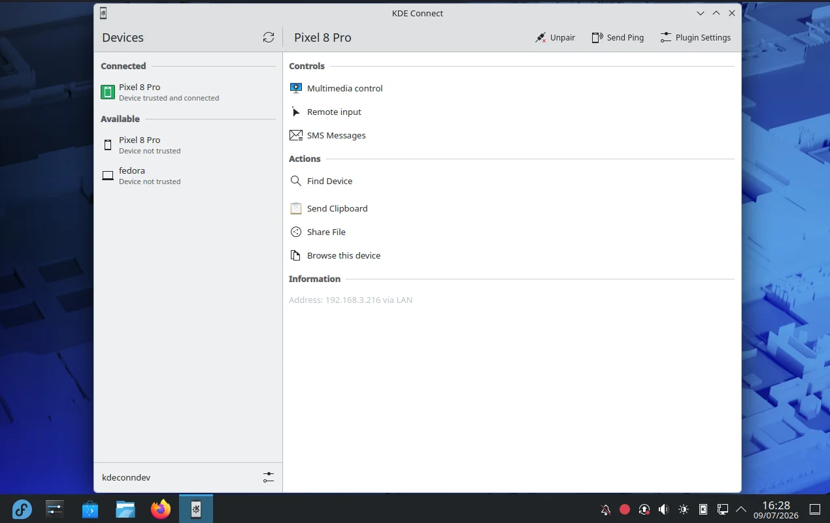The width and height of the screenshot is (830, 523).
Task: Click KDE Connect window title icon
Action: 103,13
